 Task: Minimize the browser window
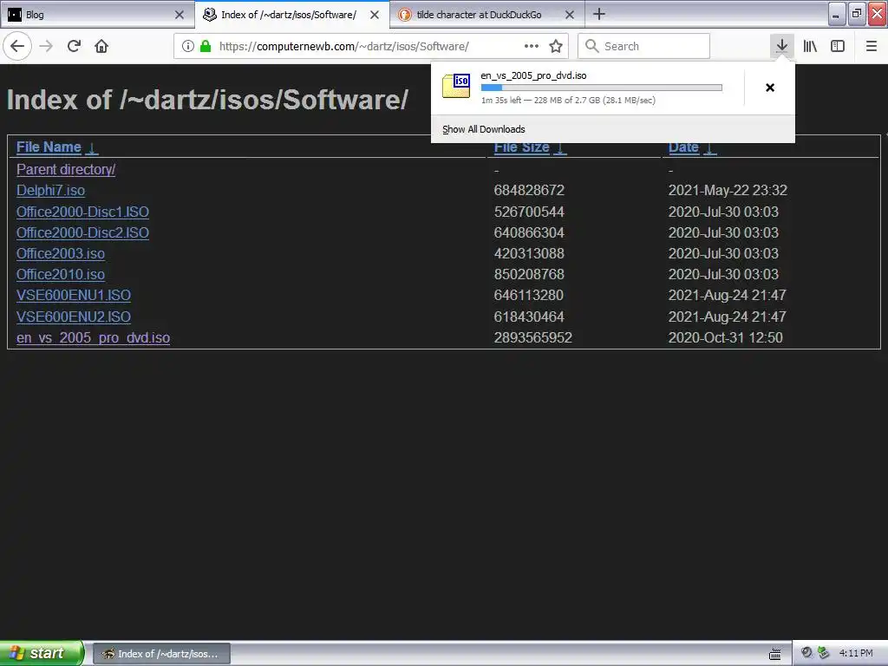click(x=837, y=14)
